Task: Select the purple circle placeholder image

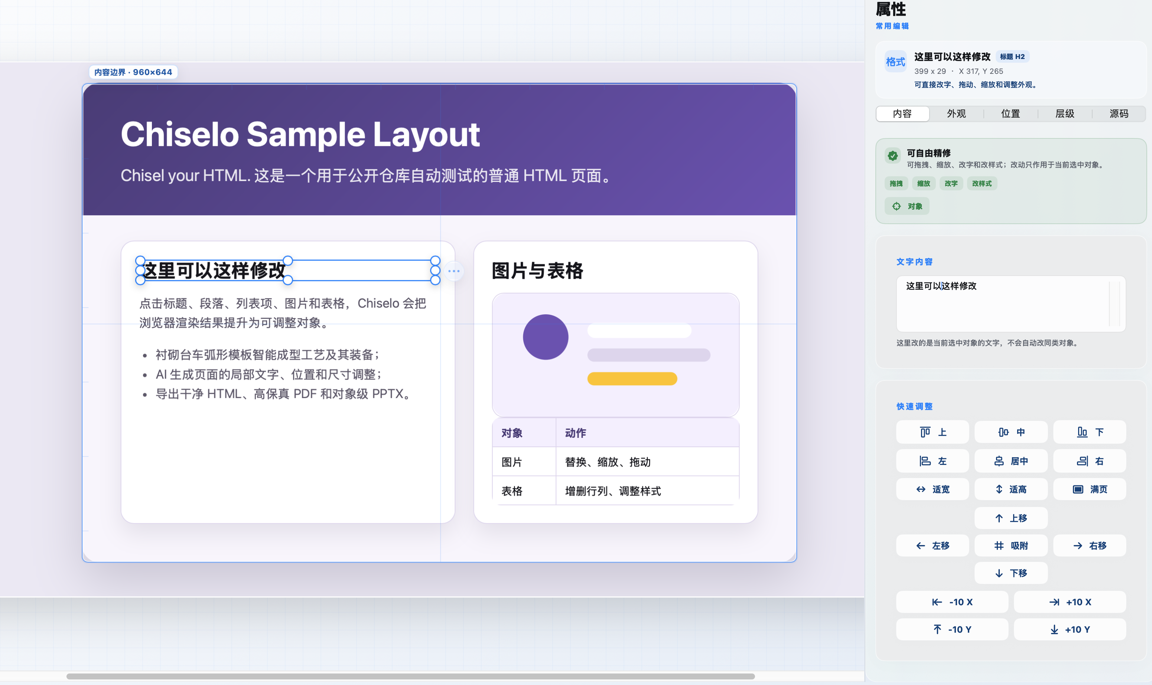Action: tap(546, 337)
